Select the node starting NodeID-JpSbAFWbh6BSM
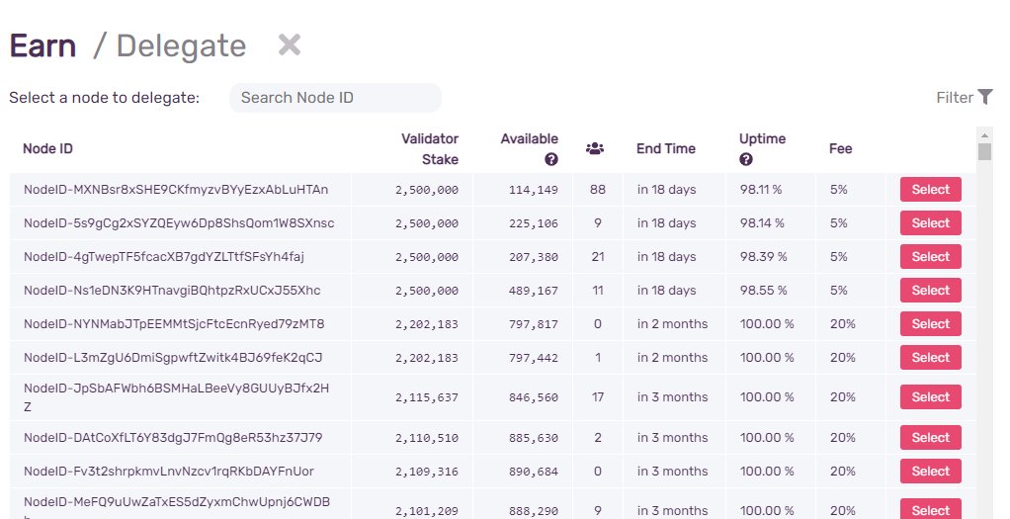This screenshot has width=1010, height=519. pyautogui.click(x=930, y=397)
